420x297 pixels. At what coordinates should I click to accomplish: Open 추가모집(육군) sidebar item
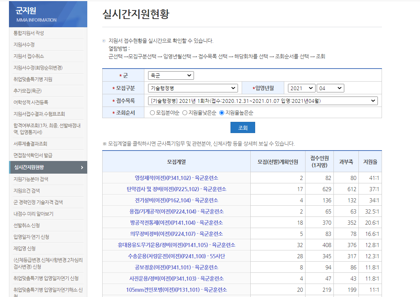tap(28, 91)
